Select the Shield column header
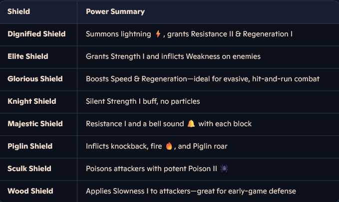The height and width of the screenshot is (202, 339). tap(19, 11)
